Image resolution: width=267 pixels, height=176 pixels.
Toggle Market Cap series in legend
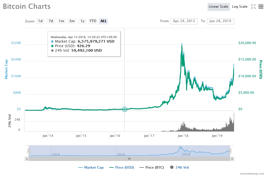coord(91,167)
